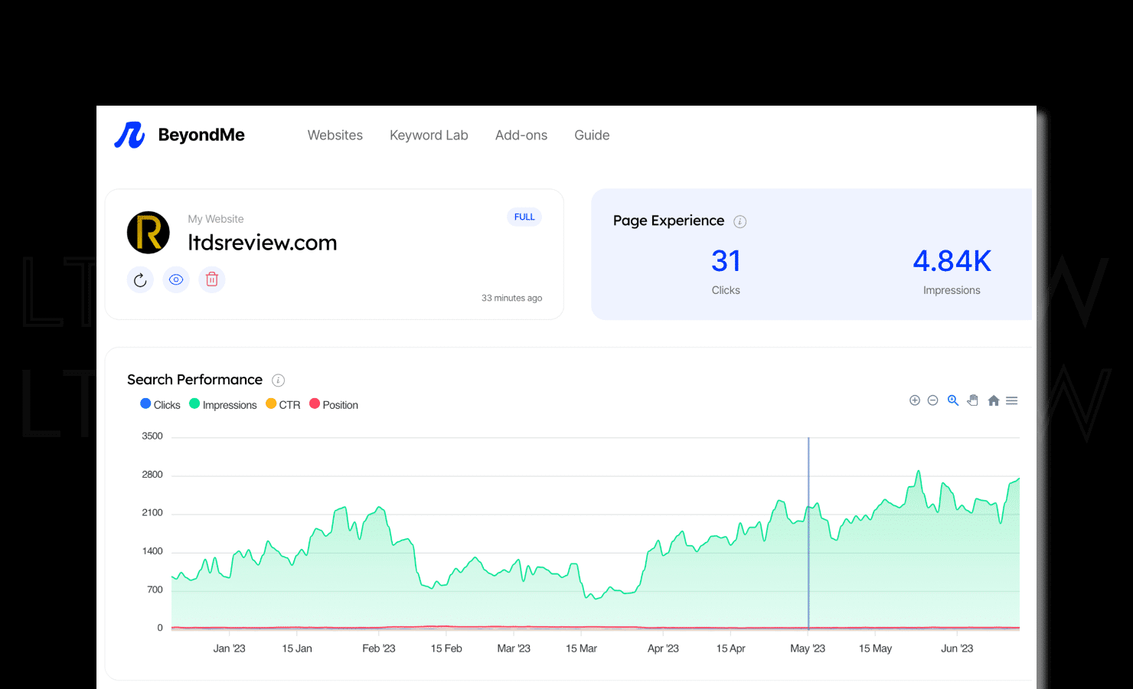Screen dimensions: 1133x689
Task: Open ltdsreview.com preview via the eye icon
Action: click(176, 279)
